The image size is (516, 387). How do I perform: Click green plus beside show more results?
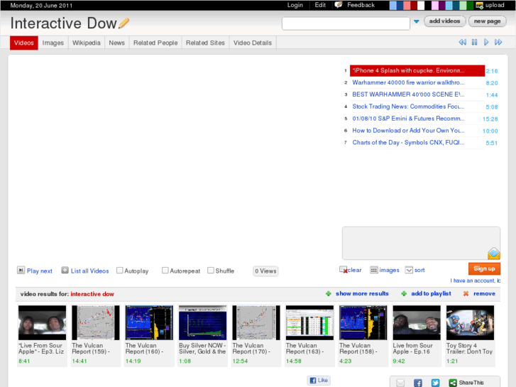pyautogui.click(x=328, y=293)
